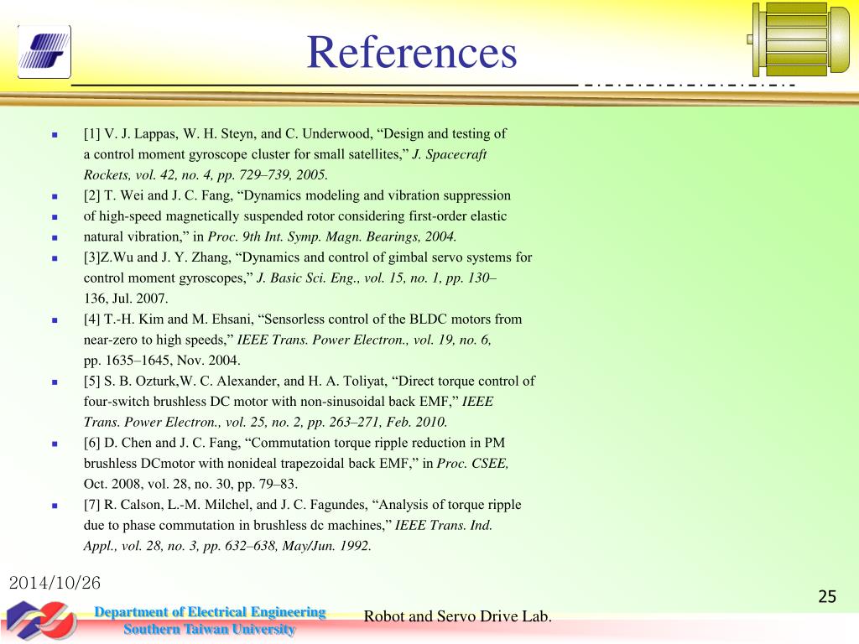859x644 pixels.
Task: Click the electric motor illustration at top right
Action: pyautogui.click(x=799, y=39)
